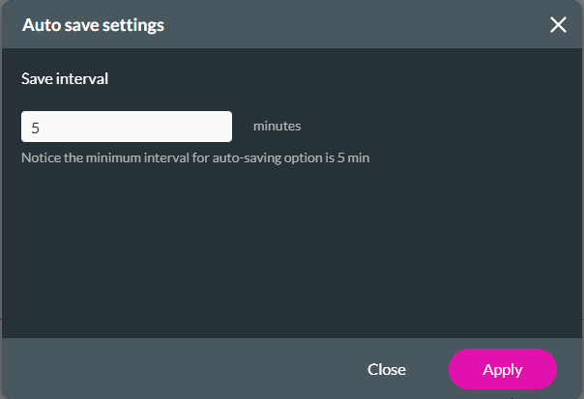This screenshot has width=584, height=399.
Task: Dismiss Auto save settings via X
Action: pos(558,25)
